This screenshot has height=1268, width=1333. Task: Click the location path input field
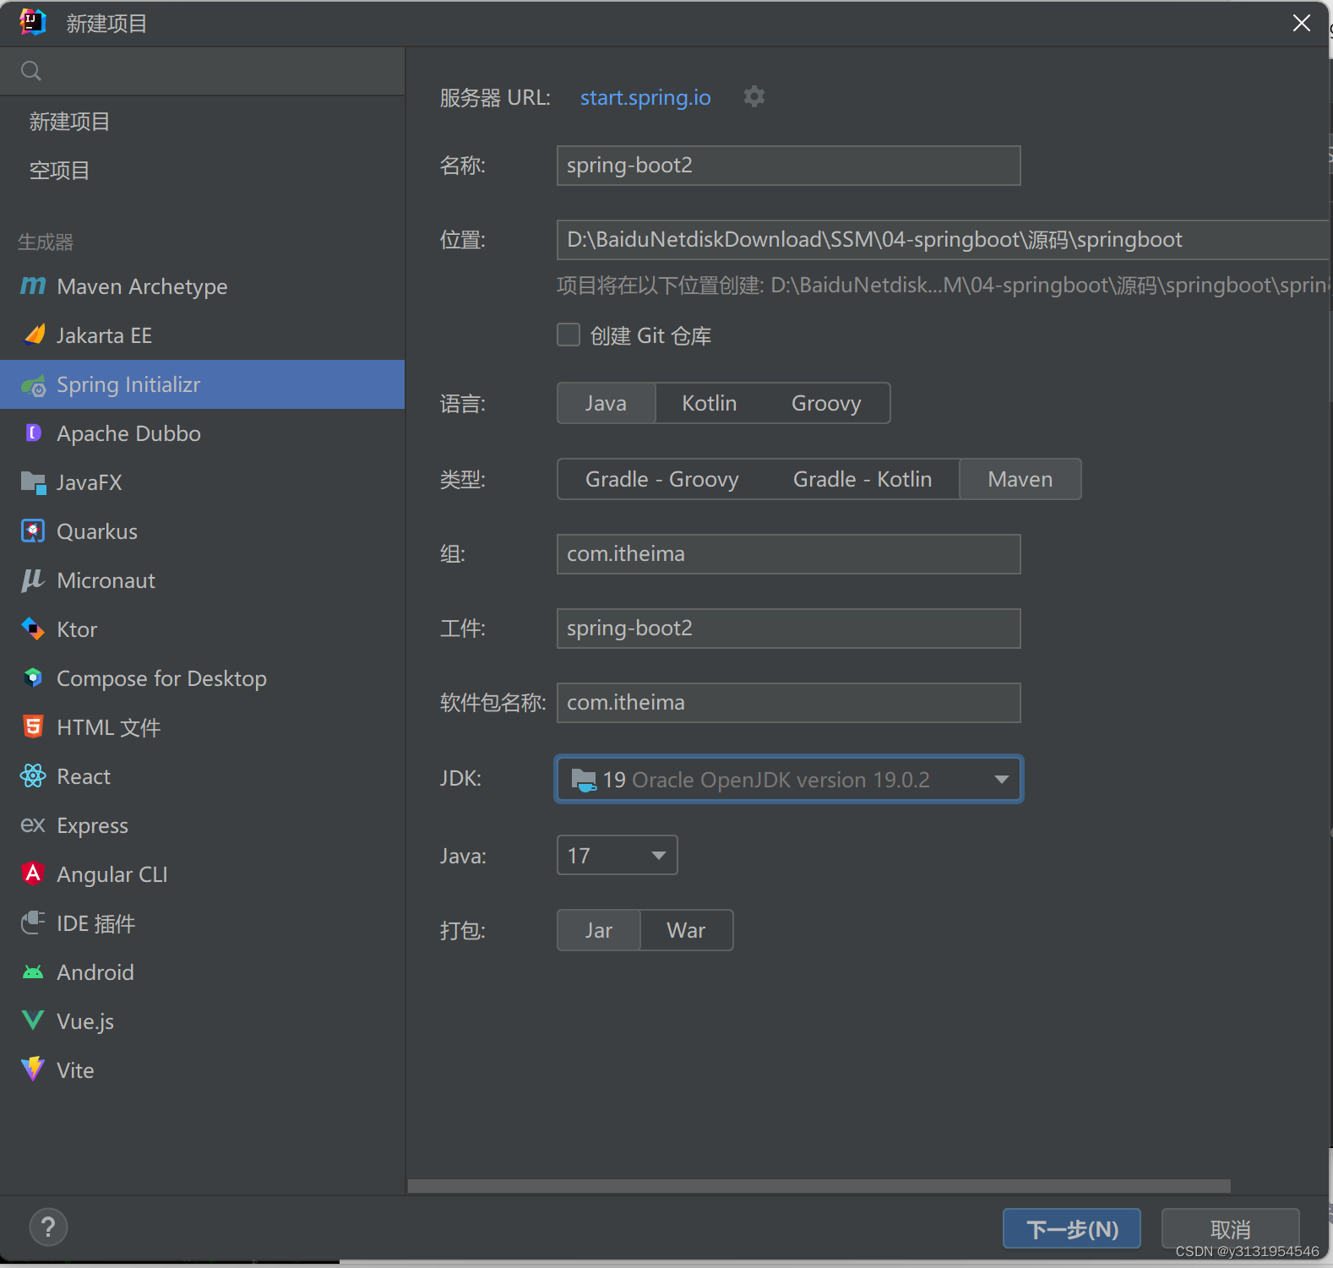point(943,240)
